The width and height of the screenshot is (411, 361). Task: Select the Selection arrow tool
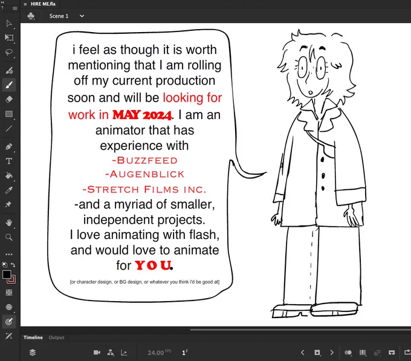[x=9, y=24]
